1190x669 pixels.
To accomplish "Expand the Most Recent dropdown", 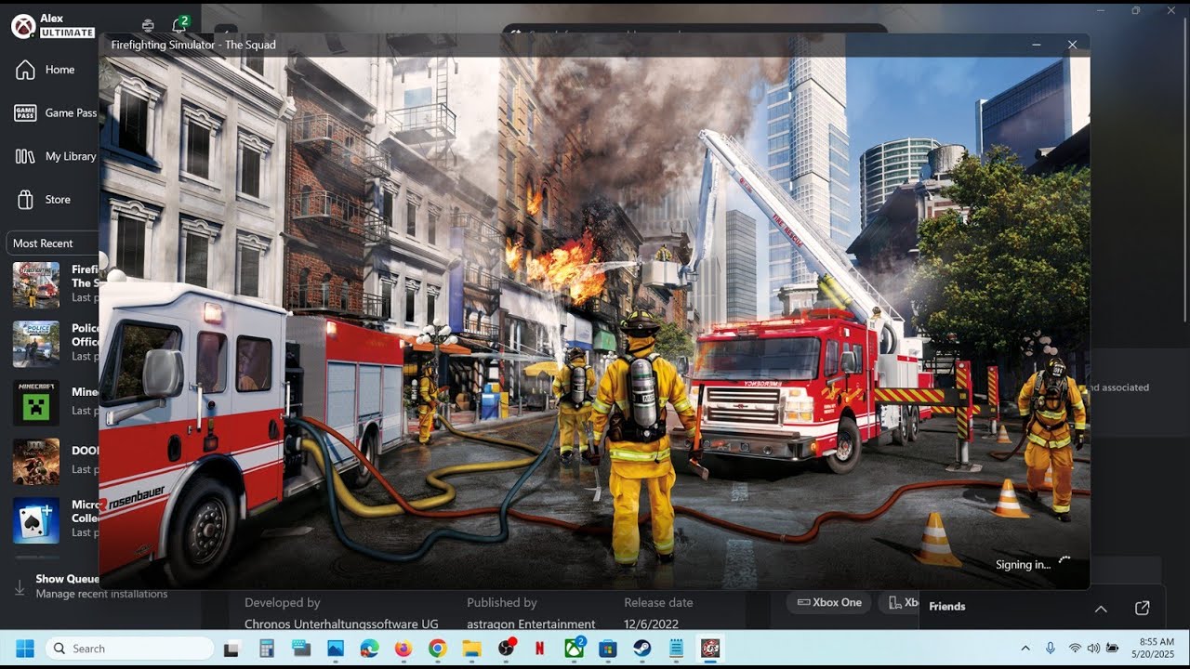I will pyautogui.click(x=52, y=243).
